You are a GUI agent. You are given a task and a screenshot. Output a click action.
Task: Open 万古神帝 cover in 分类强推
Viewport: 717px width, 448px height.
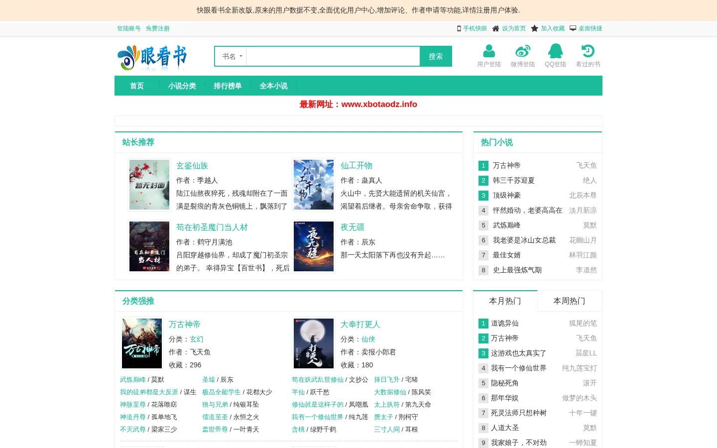142,343
